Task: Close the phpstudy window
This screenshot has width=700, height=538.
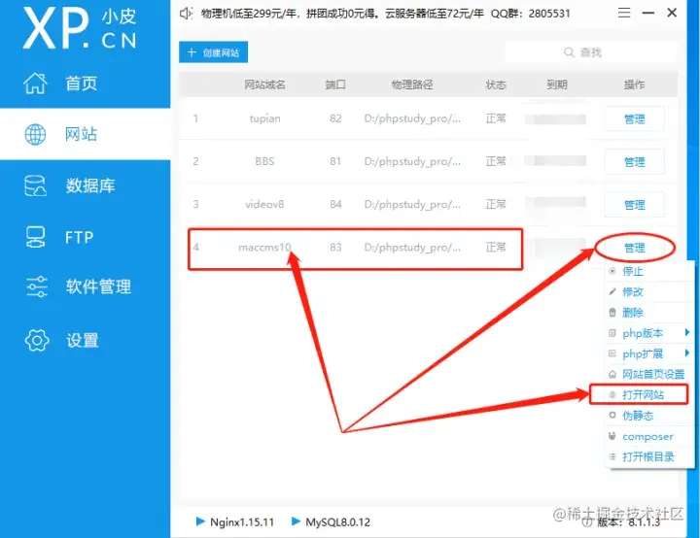Action: click(x=672, y=13)
